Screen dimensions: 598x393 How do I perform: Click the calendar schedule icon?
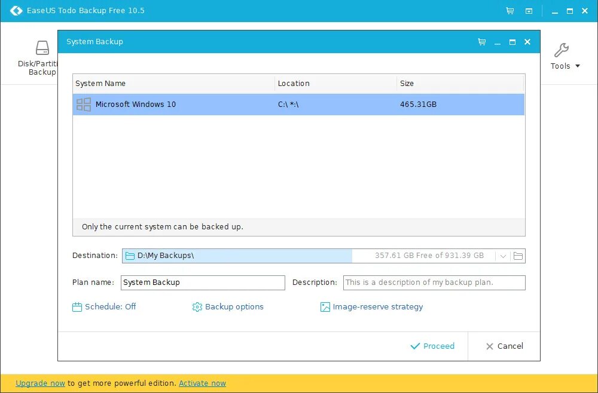click(77, 307)
